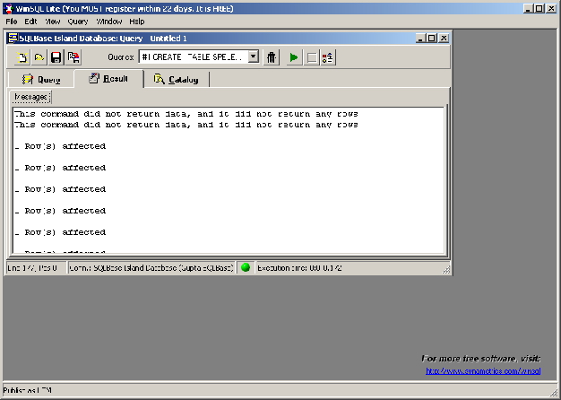Switch to the Result tab
The width and height of the screenshot is (561, 400).
108,78
